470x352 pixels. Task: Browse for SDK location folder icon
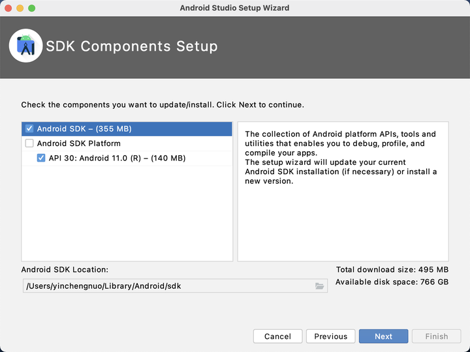(x=319, y=286)
